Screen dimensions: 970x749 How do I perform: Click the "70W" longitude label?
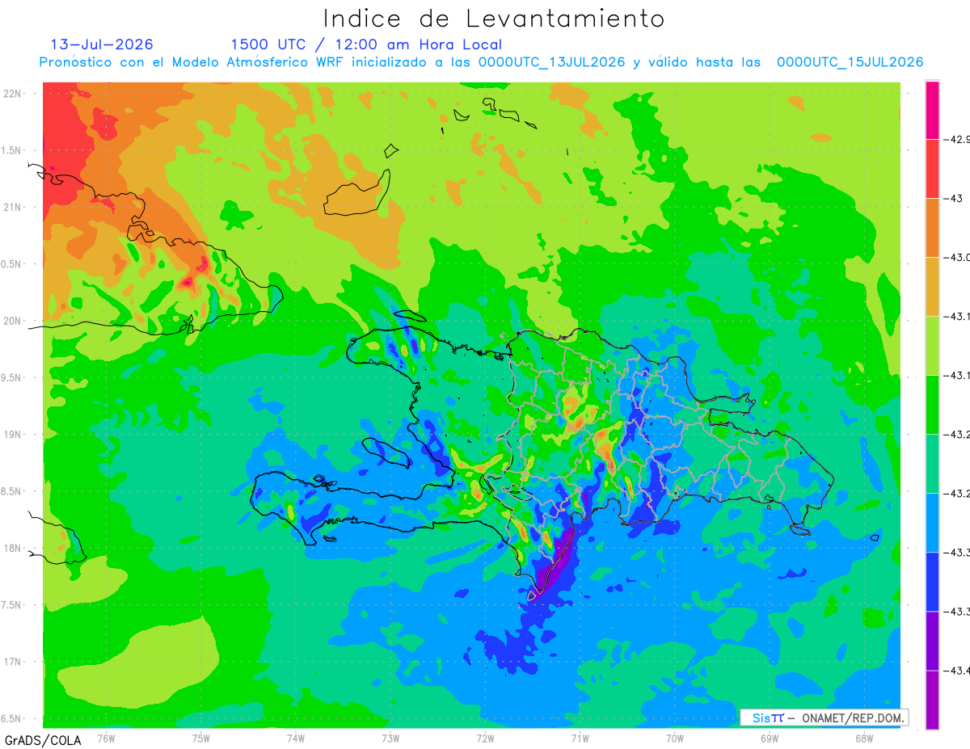tap(675, 738)
